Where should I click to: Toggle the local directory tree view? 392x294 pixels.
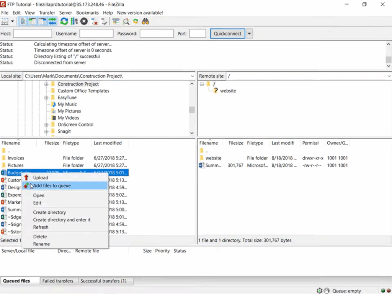33,21
